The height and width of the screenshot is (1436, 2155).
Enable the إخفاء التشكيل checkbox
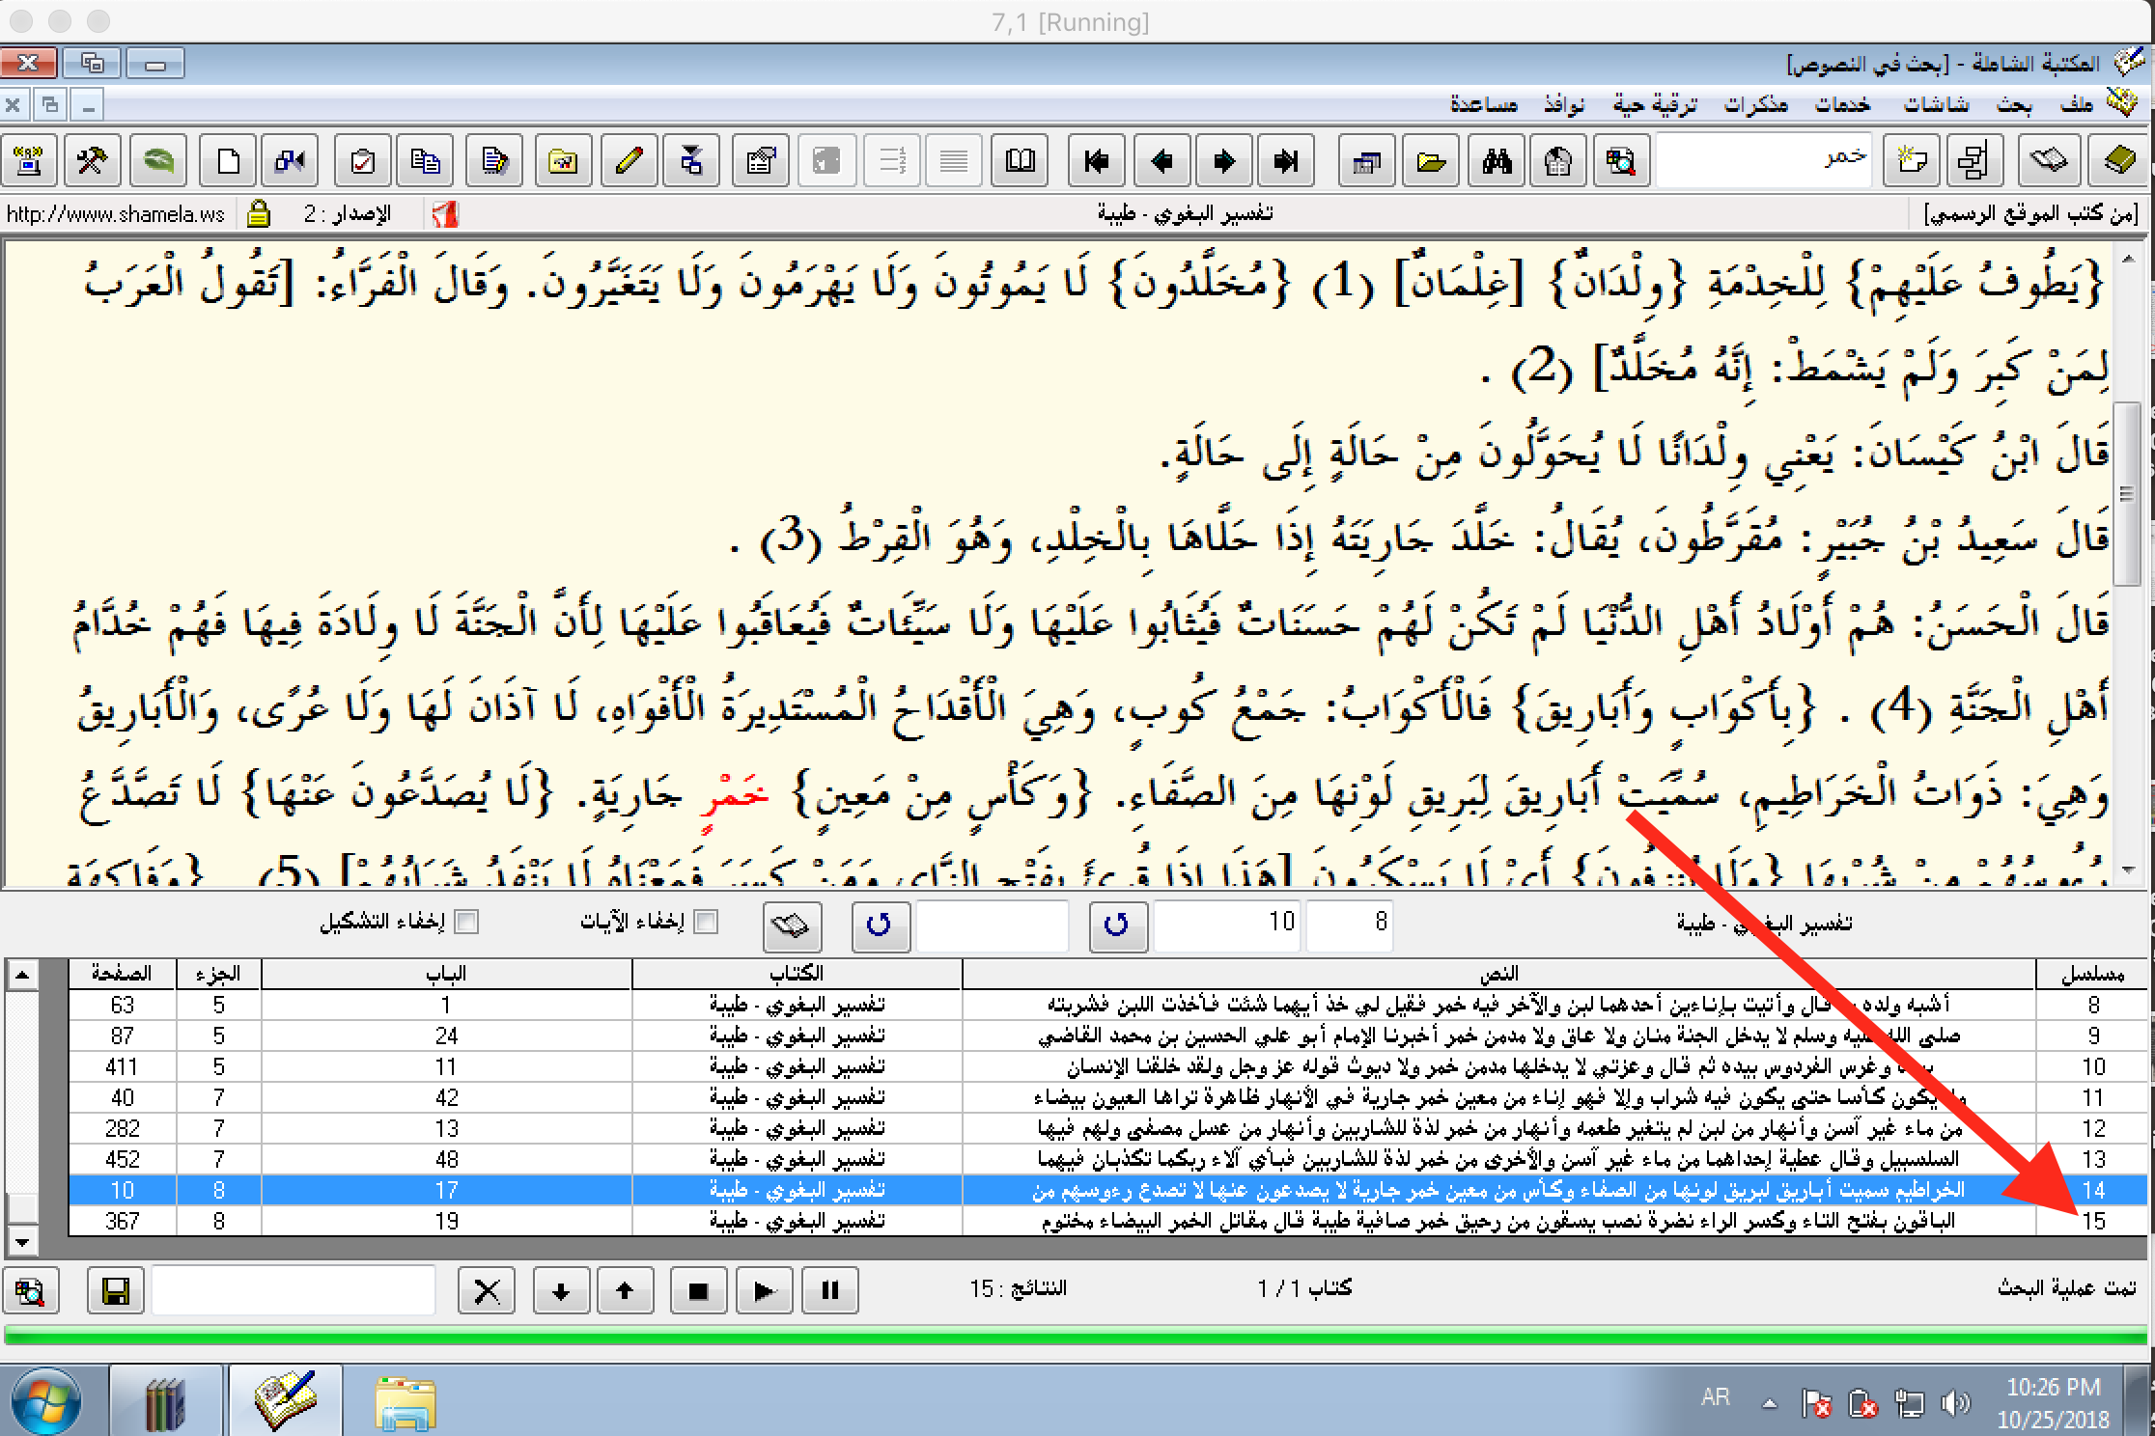[467, 923]
